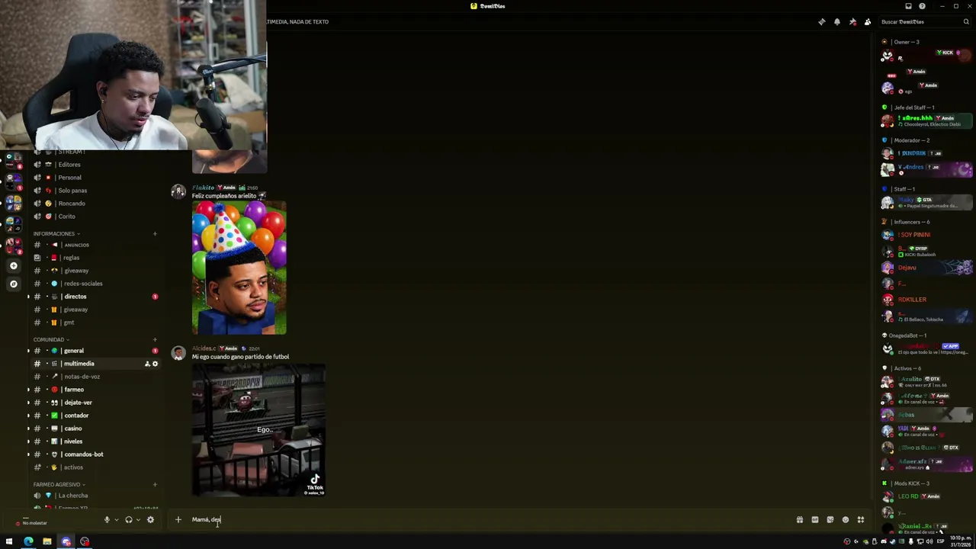Open headphone output options arrow
This screenshot has height=549, width=976.
click(x=138, y=520)
